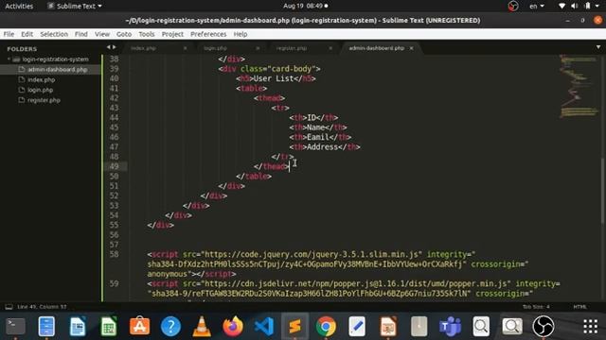Click the editor vertical scrollbar
The width and height of the screenshot is (606, 340).
(602, 190)
